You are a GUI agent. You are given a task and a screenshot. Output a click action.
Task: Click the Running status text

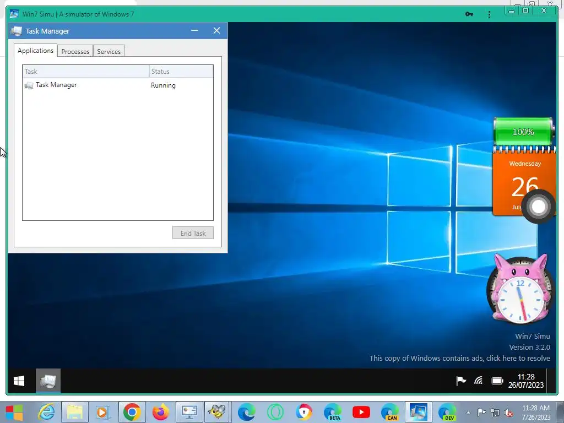coord(163,85)
